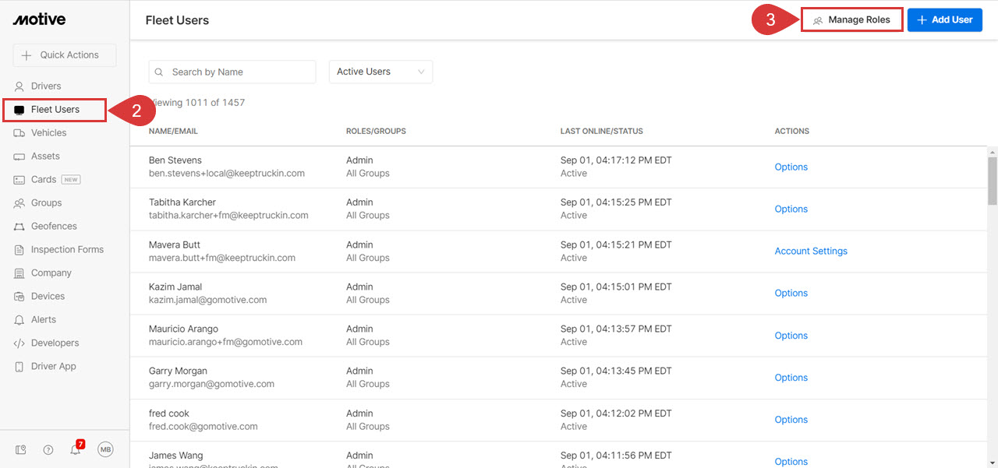Click the Inspection Forms document icon
Screen dimensions: 998x468
pos(19,250)
